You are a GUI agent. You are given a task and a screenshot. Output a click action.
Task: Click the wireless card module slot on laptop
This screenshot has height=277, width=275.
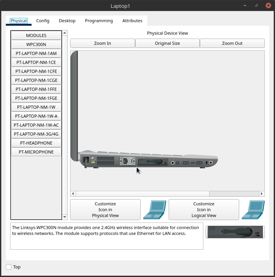click(x=153, y=161)
